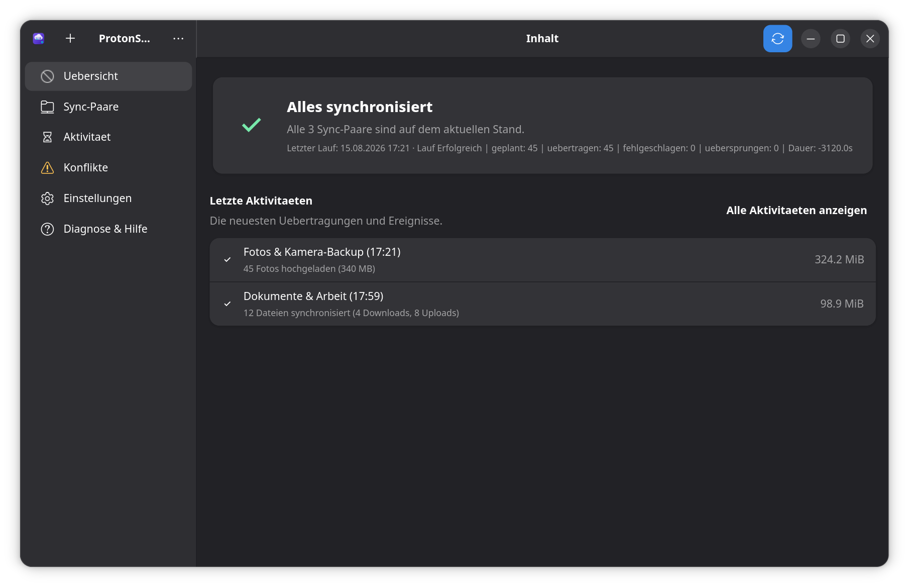
Task: Click the Konflikte warning triangle icon
Action: pos(47,168)
